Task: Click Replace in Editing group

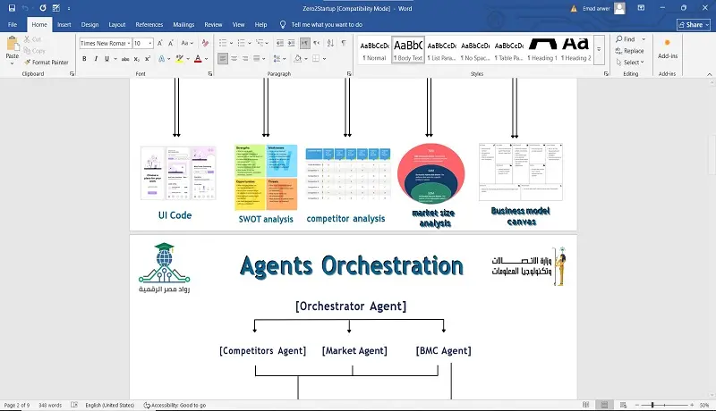Action: 629,51
